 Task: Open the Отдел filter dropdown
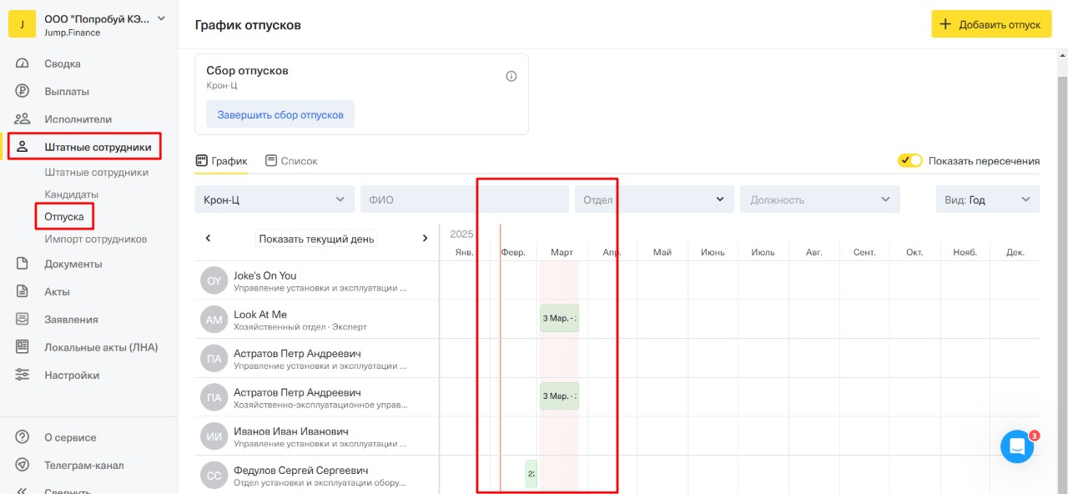click(x=653, y=199)
